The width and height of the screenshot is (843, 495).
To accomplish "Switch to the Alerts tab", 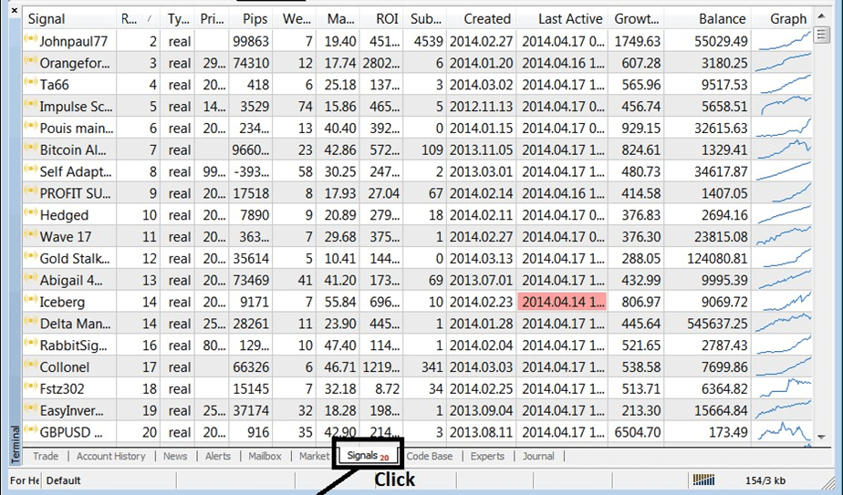I will 218,457.
